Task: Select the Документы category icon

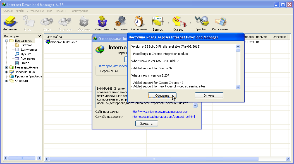Action: point(17,50)
